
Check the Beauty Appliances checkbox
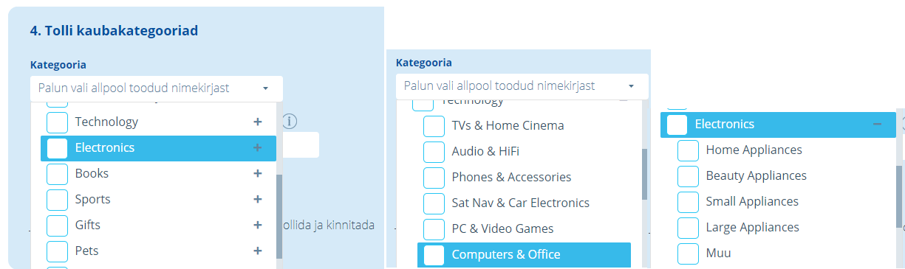click(x=688, y=176)
